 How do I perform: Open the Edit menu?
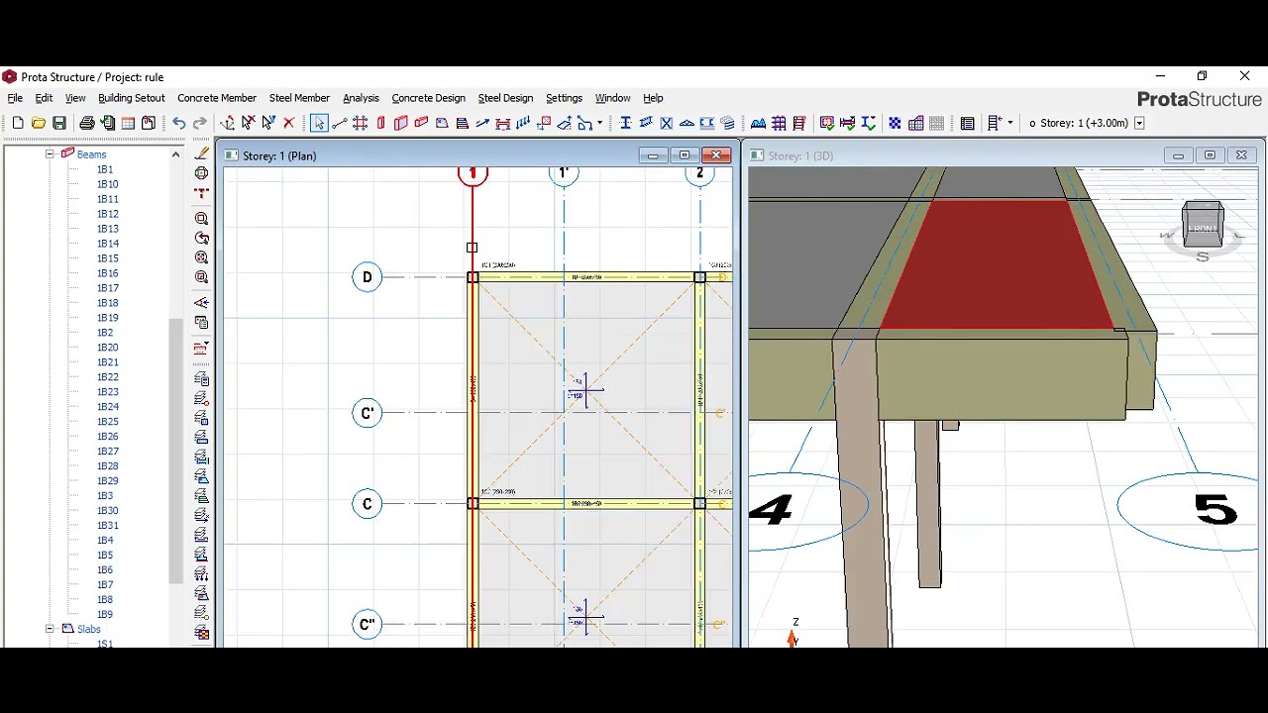(45, 98)
